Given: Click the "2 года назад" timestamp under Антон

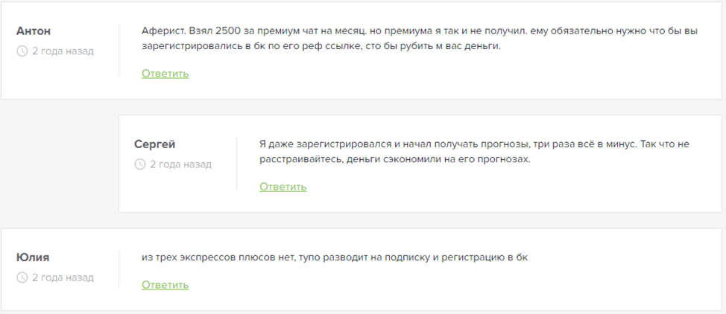Looking at the screenshot, I should coord(63,51).
